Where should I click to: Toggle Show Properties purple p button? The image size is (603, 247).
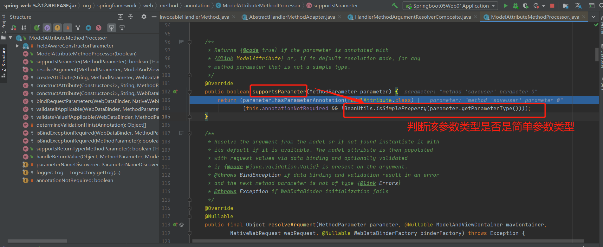tap(47, 28)
